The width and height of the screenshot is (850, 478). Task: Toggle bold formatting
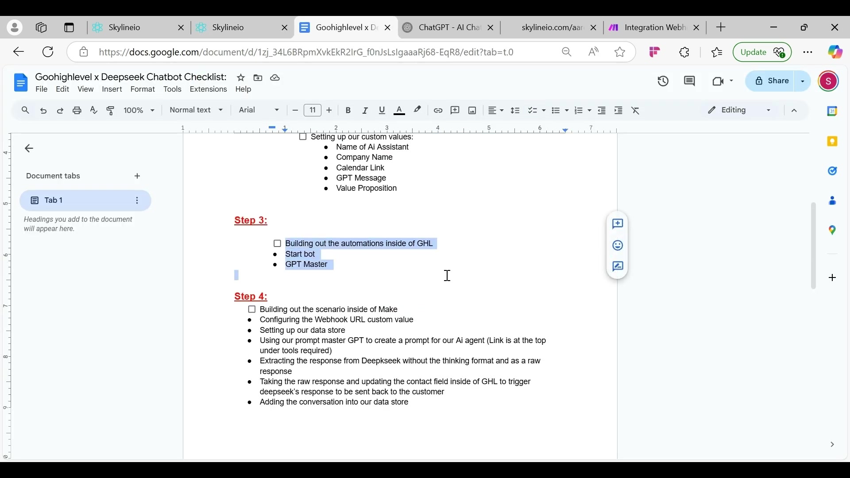[349, 111]
